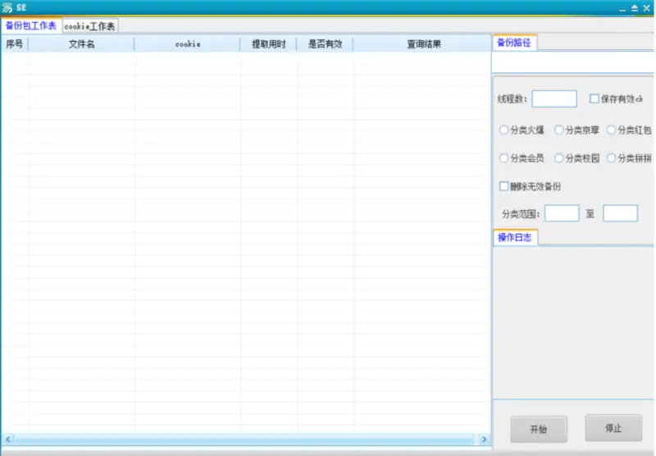Pick the 分类校园 radio option
The height and width of the screenshot is (456, 656).
tap(559, 158)
